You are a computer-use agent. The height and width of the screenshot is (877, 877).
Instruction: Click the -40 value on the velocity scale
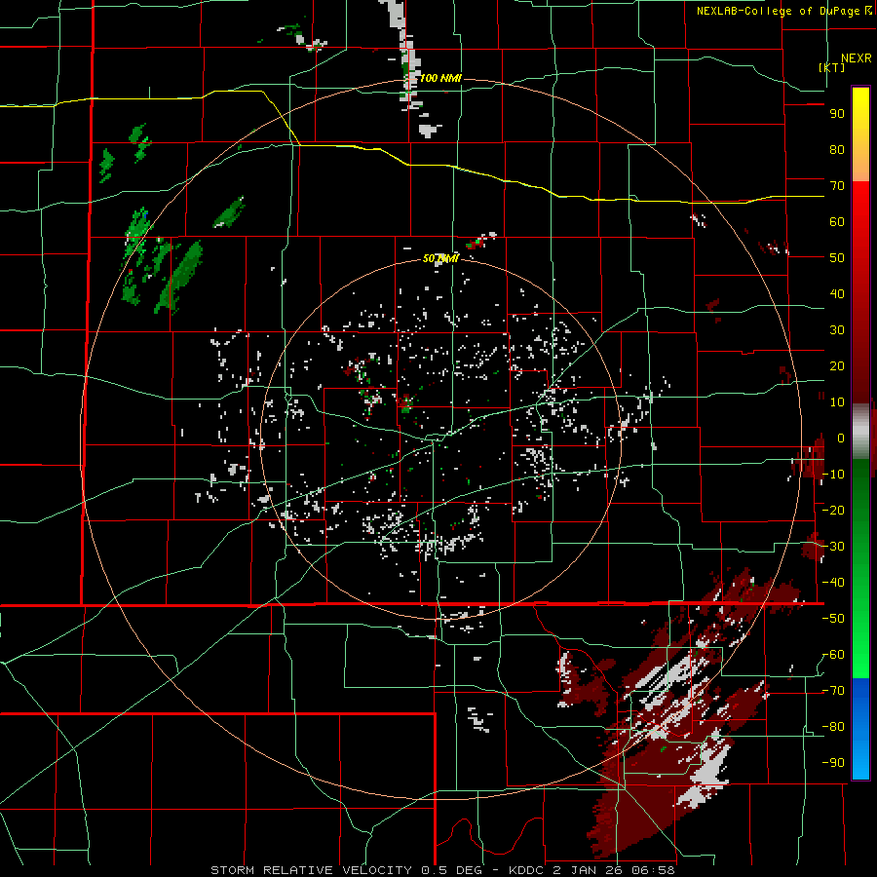point(833,583)
